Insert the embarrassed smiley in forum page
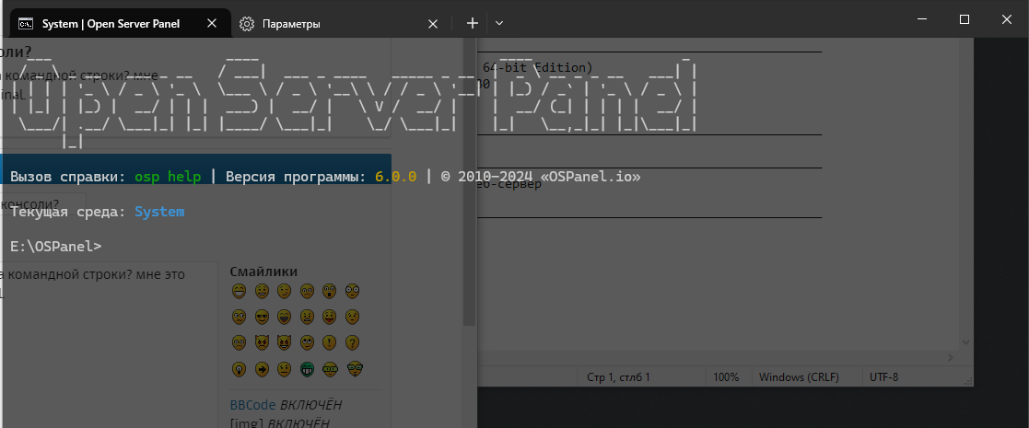 (353, 317)
